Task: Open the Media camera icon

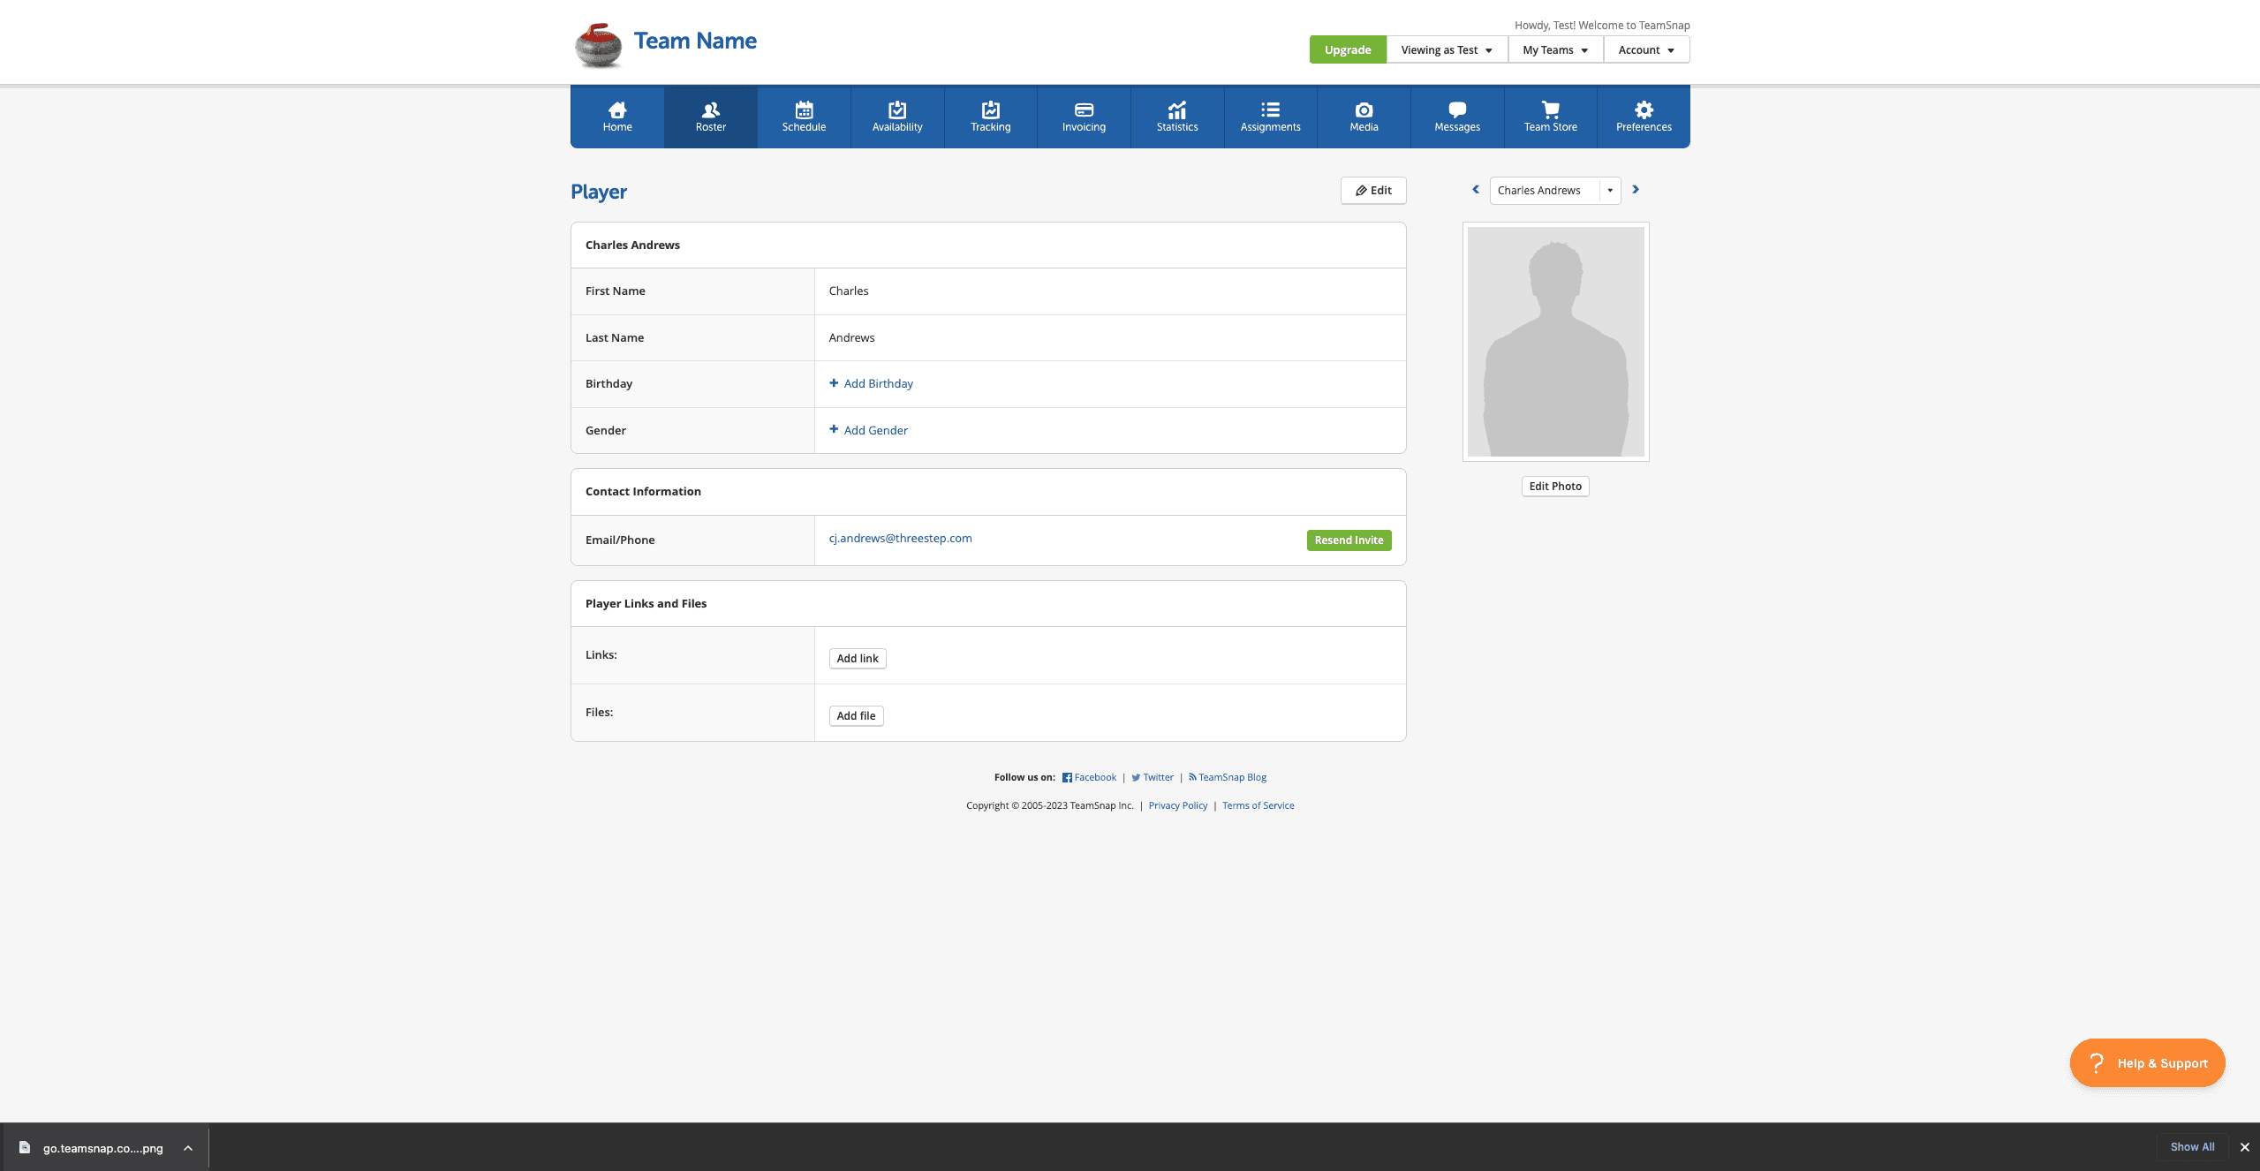Action: pyautogui.click(x=1364, y=110)
